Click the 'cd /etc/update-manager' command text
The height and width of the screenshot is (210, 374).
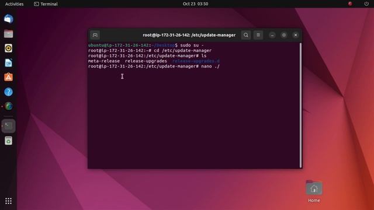pos(183,51)
